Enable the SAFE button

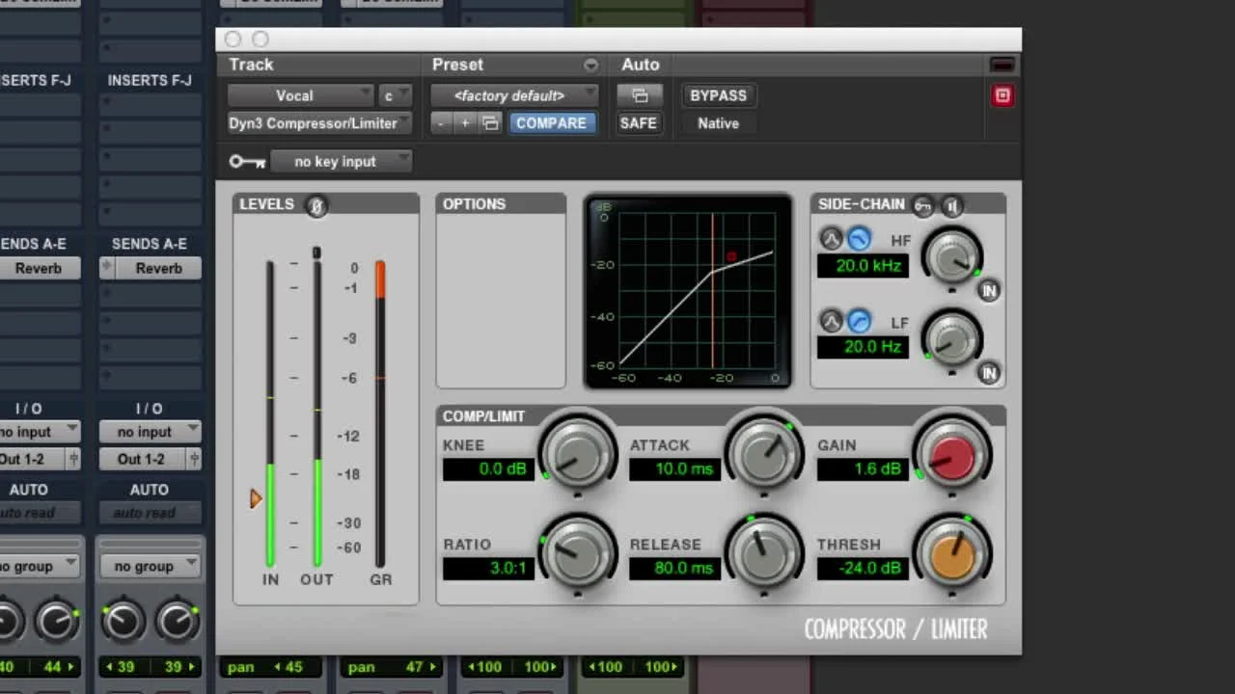point(639,122)
